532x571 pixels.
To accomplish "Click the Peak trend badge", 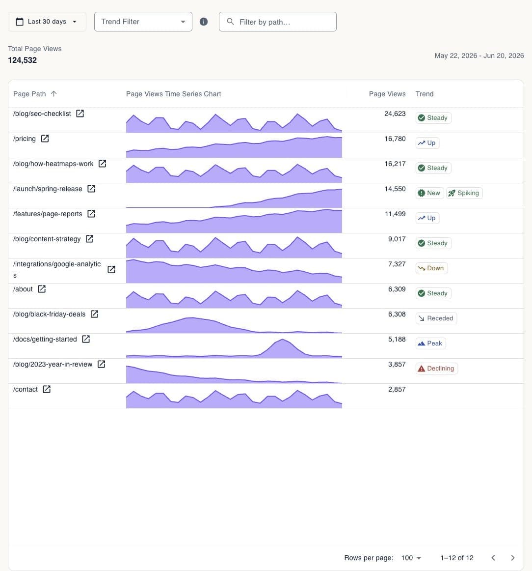I will [430, 343].
